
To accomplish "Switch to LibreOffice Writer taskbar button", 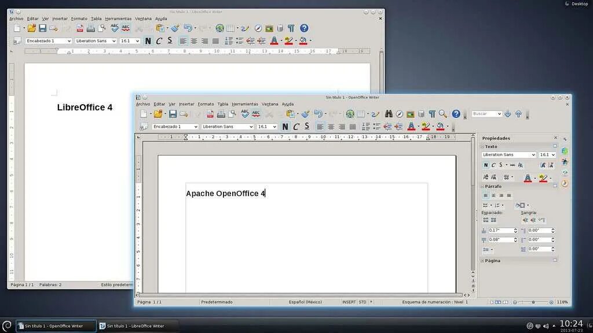I will click(138, 326).
